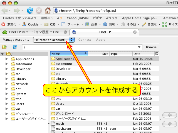Expand the Developer tree folder
Image resolution: width=178 pixels, height=133 pixels.
[7, 69]
